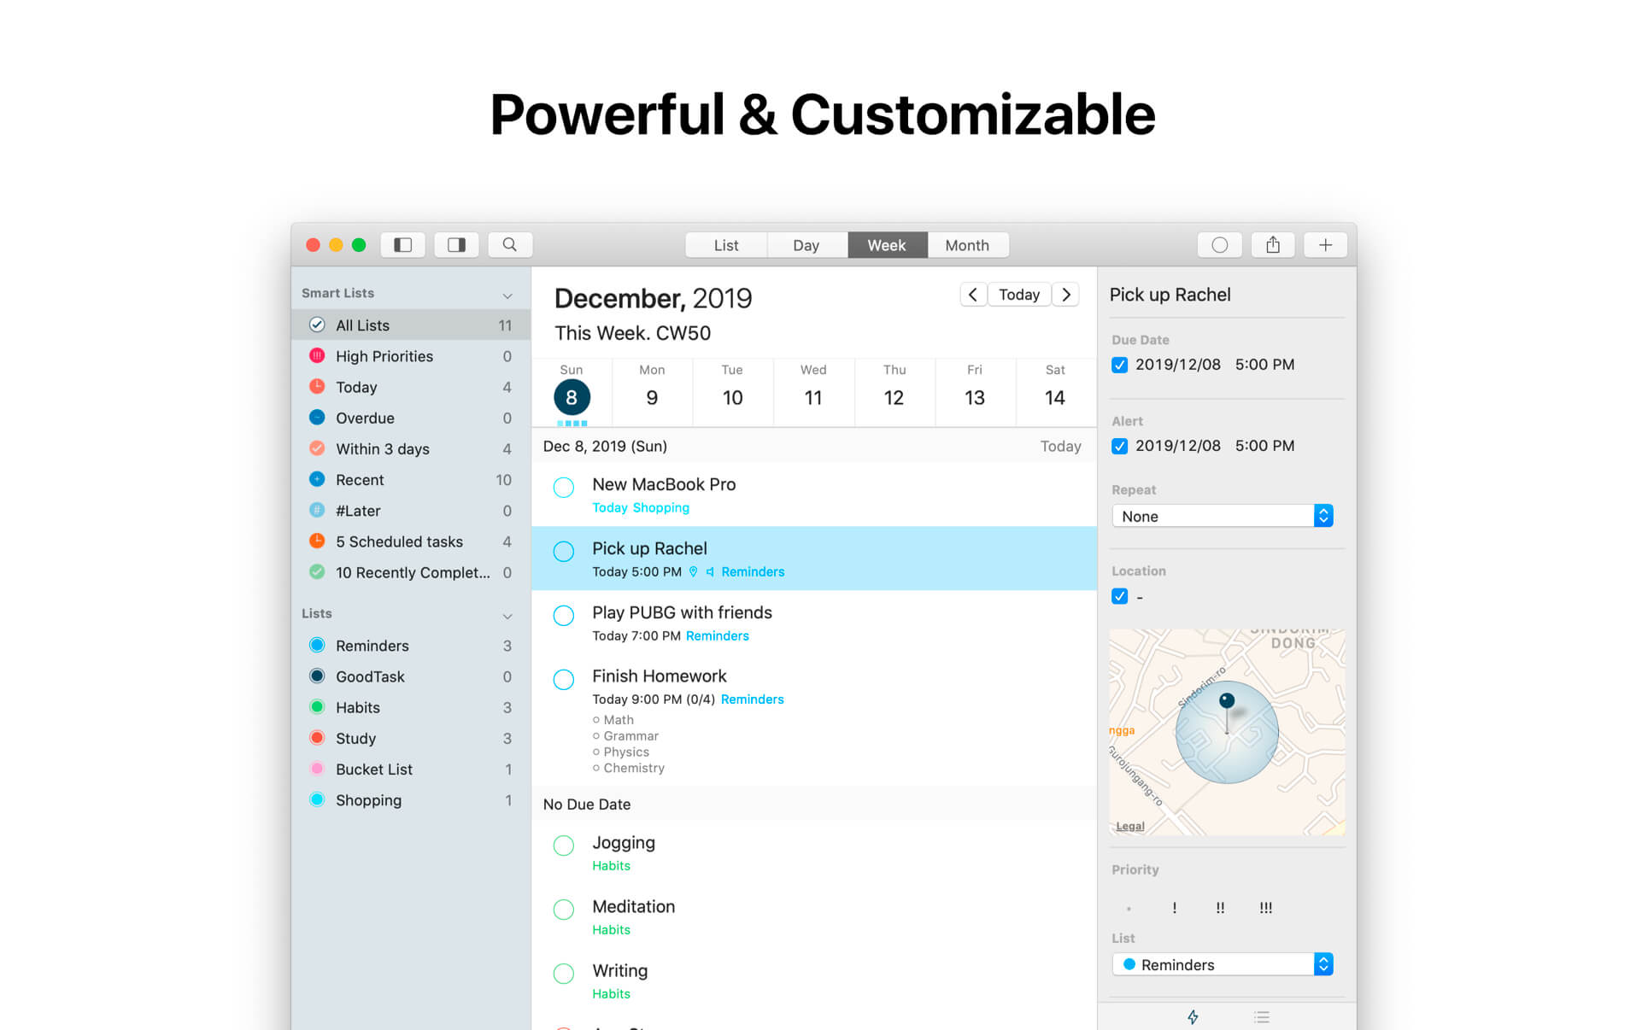Screen dimensions: 1648x1030
Task: Toggle the Alert checkbox
Action: [1119, 445]
